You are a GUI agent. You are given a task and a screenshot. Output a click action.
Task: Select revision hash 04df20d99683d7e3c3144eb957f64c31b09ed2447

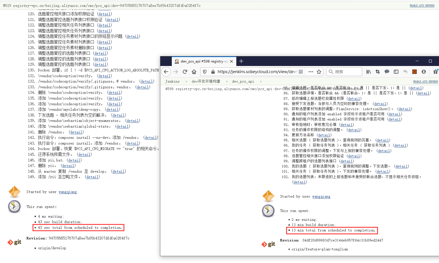343,240
